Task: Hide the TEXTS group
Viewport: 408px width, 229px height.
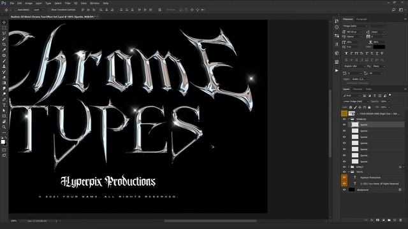Action: click(x=344, y=172)
